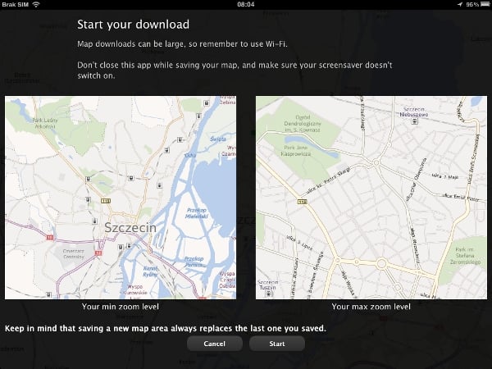The width and height of the screenshot is (492, 369).
Task: Click the 'Przekop Mieleński' water label
Action: point(197,213)
